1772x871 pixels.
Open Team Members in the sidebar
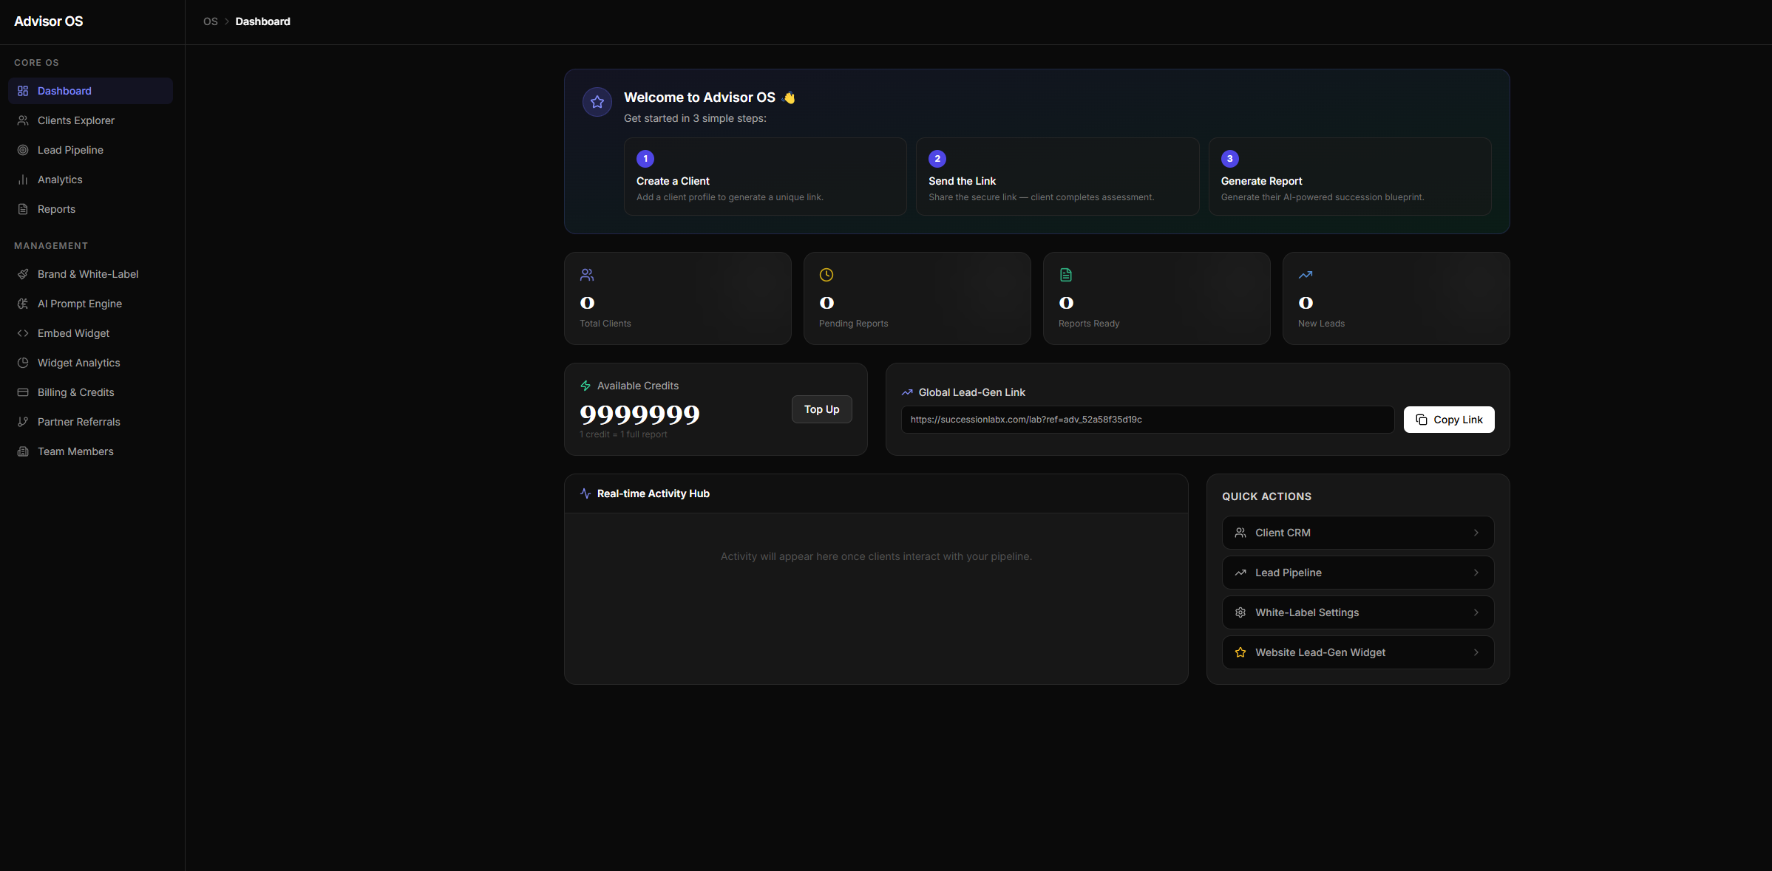(x=90, y=451)
